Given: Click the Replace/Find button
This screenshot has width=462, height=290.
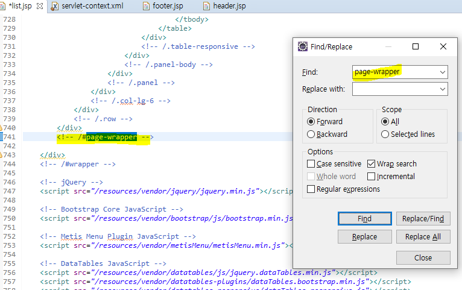Looking at the screenshot, I should 423,218.
